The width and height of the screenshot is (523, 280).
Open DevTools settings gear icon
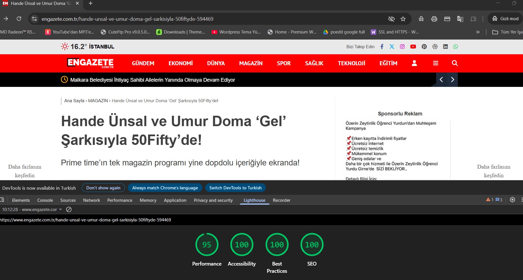512,200
